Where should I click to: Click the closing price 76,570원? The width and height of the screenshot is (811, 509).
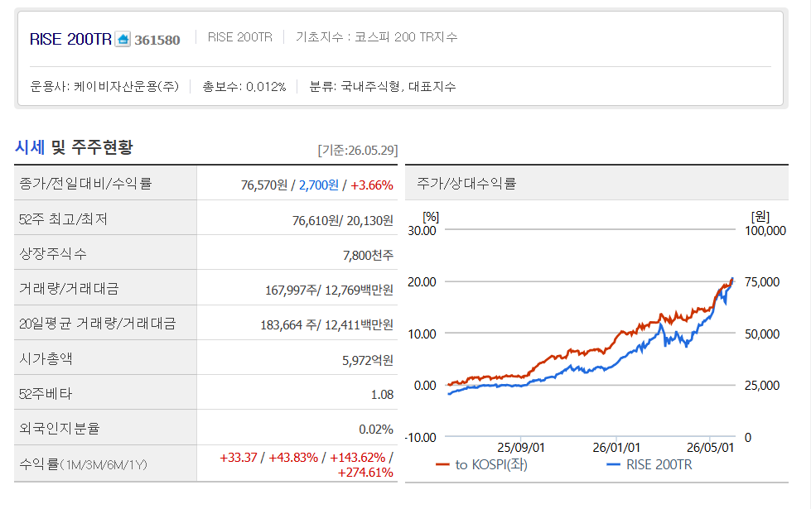(264, 185)
